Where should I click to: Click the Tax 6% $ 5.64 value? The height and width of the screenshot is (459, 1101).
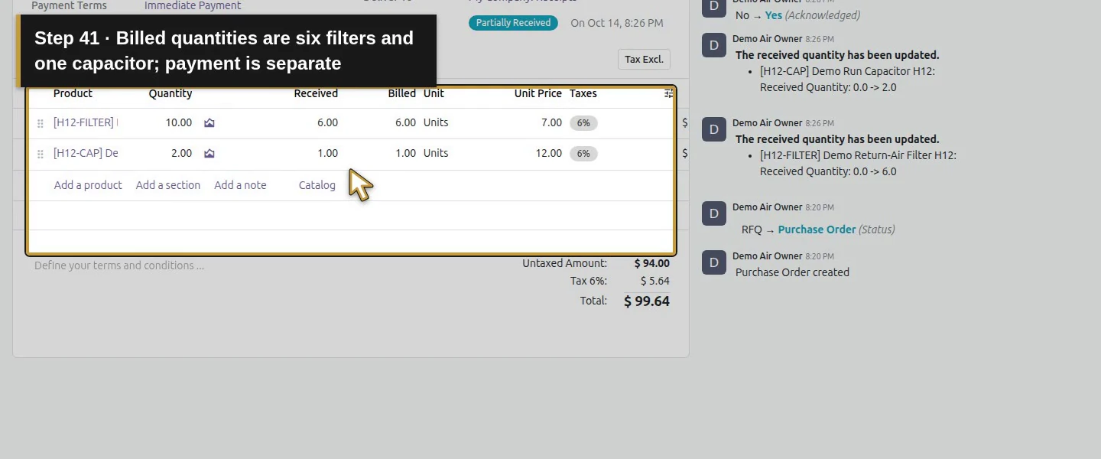[x=655, y=282]
